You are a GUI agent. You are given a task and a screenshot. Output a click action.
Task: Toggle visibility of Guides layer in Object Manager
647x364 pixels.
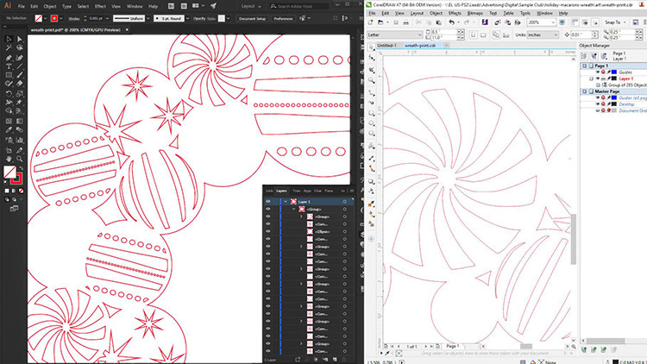click(x=596, y=72)
